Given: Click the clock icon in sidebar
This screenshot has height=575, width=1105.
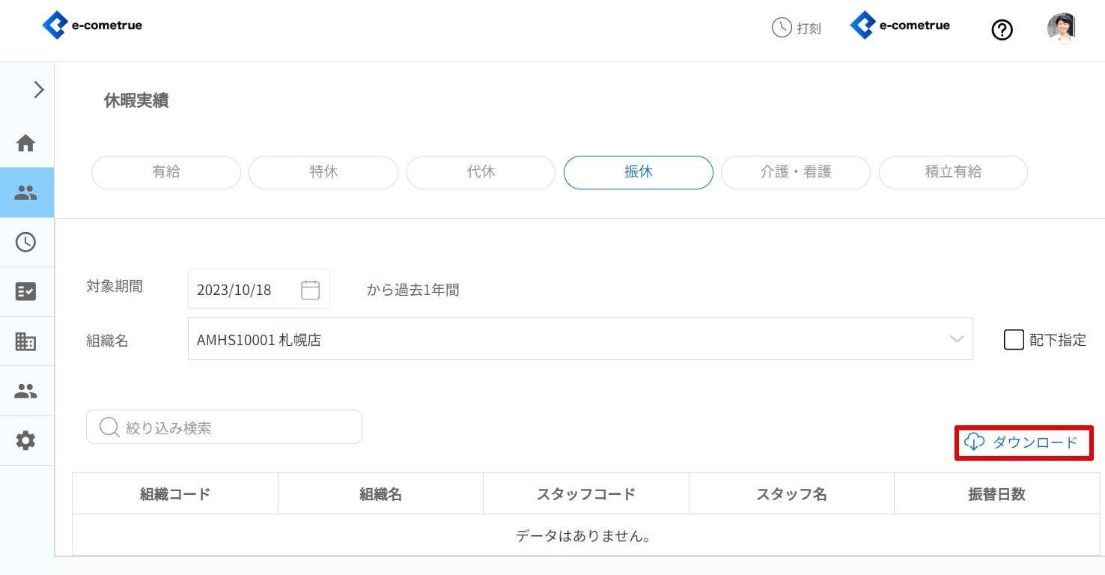Looking at the screenshot, I should point(26,242).
